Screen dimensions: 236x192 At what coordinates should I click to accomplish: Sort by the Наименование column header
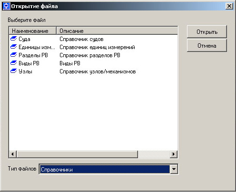(33, 31)
